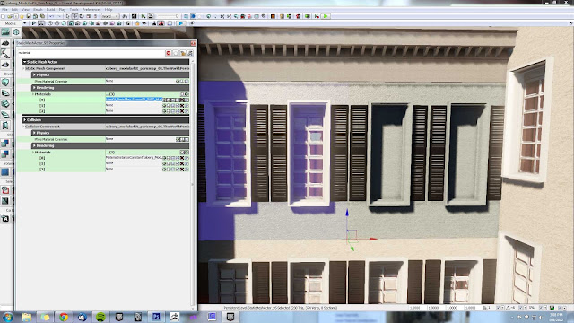Toggle the Lock Selected Actors padlock
The image size is (574, 323).
click(137, 23)
